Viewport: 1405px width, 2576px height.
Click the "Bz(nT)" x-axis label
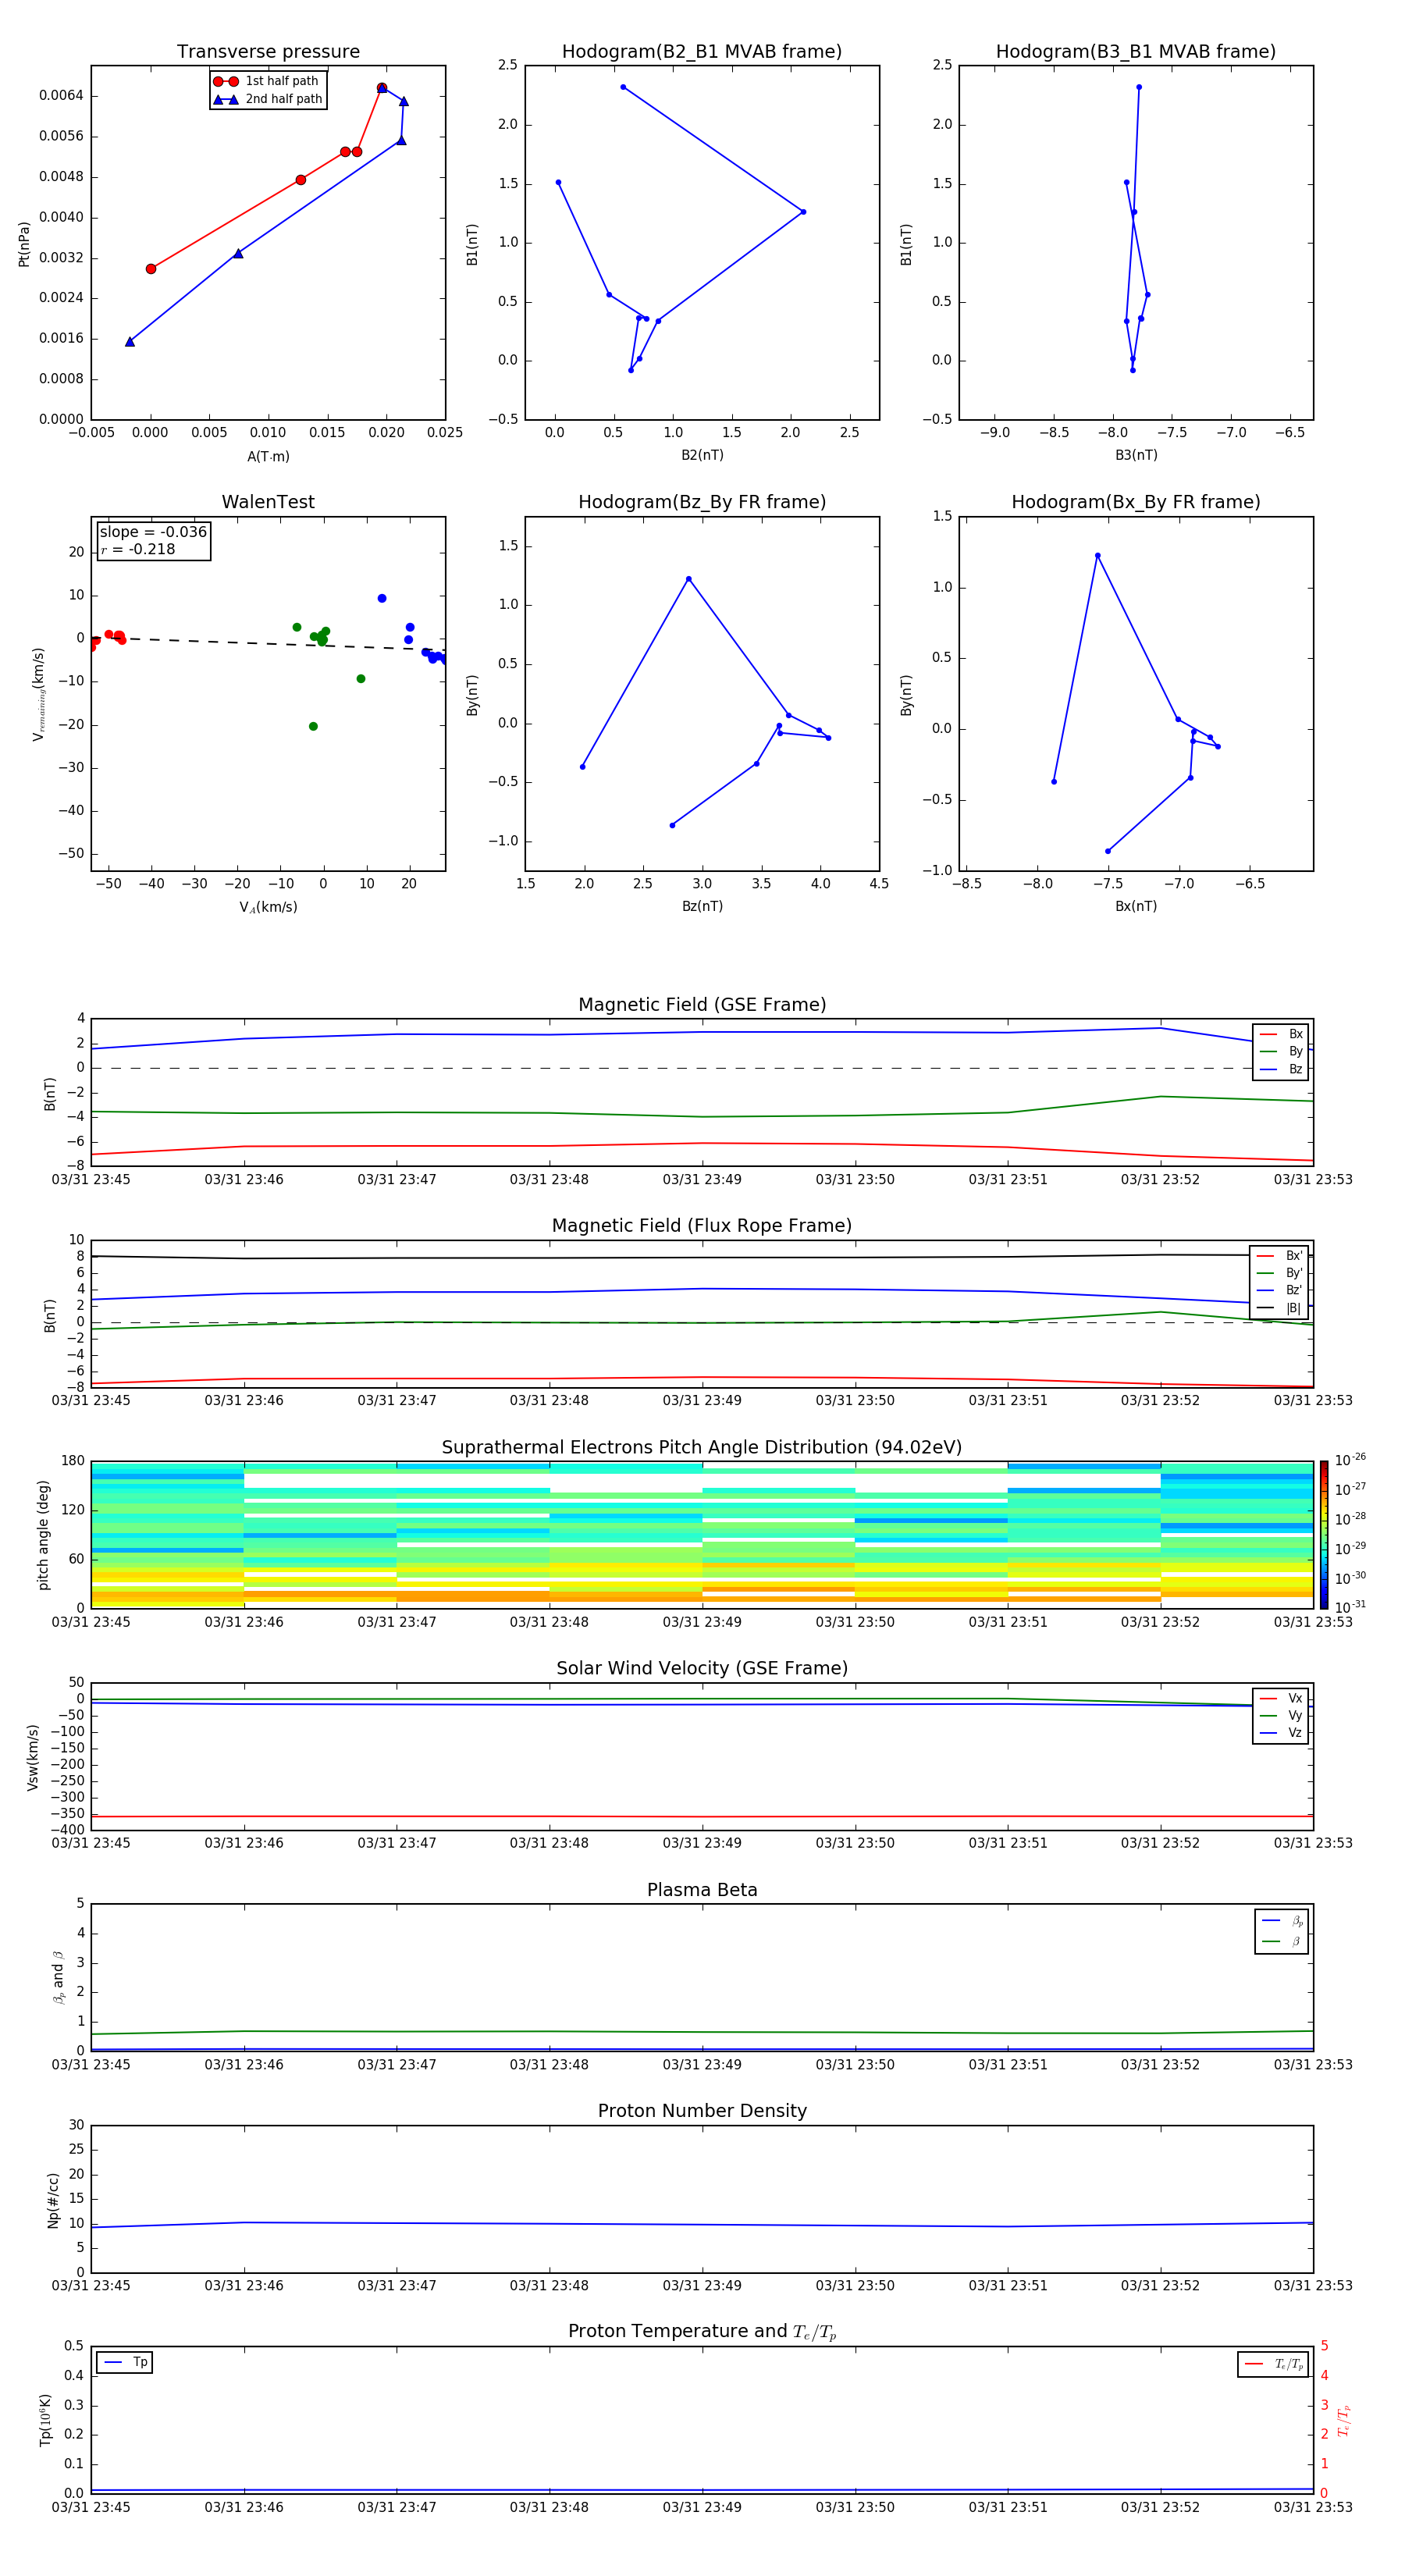702,906
